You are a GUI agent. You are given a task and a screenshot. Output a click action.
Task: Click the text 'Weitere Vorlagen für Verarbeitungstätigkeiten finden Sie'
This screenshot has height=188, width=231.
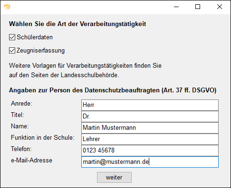(85, 66)
